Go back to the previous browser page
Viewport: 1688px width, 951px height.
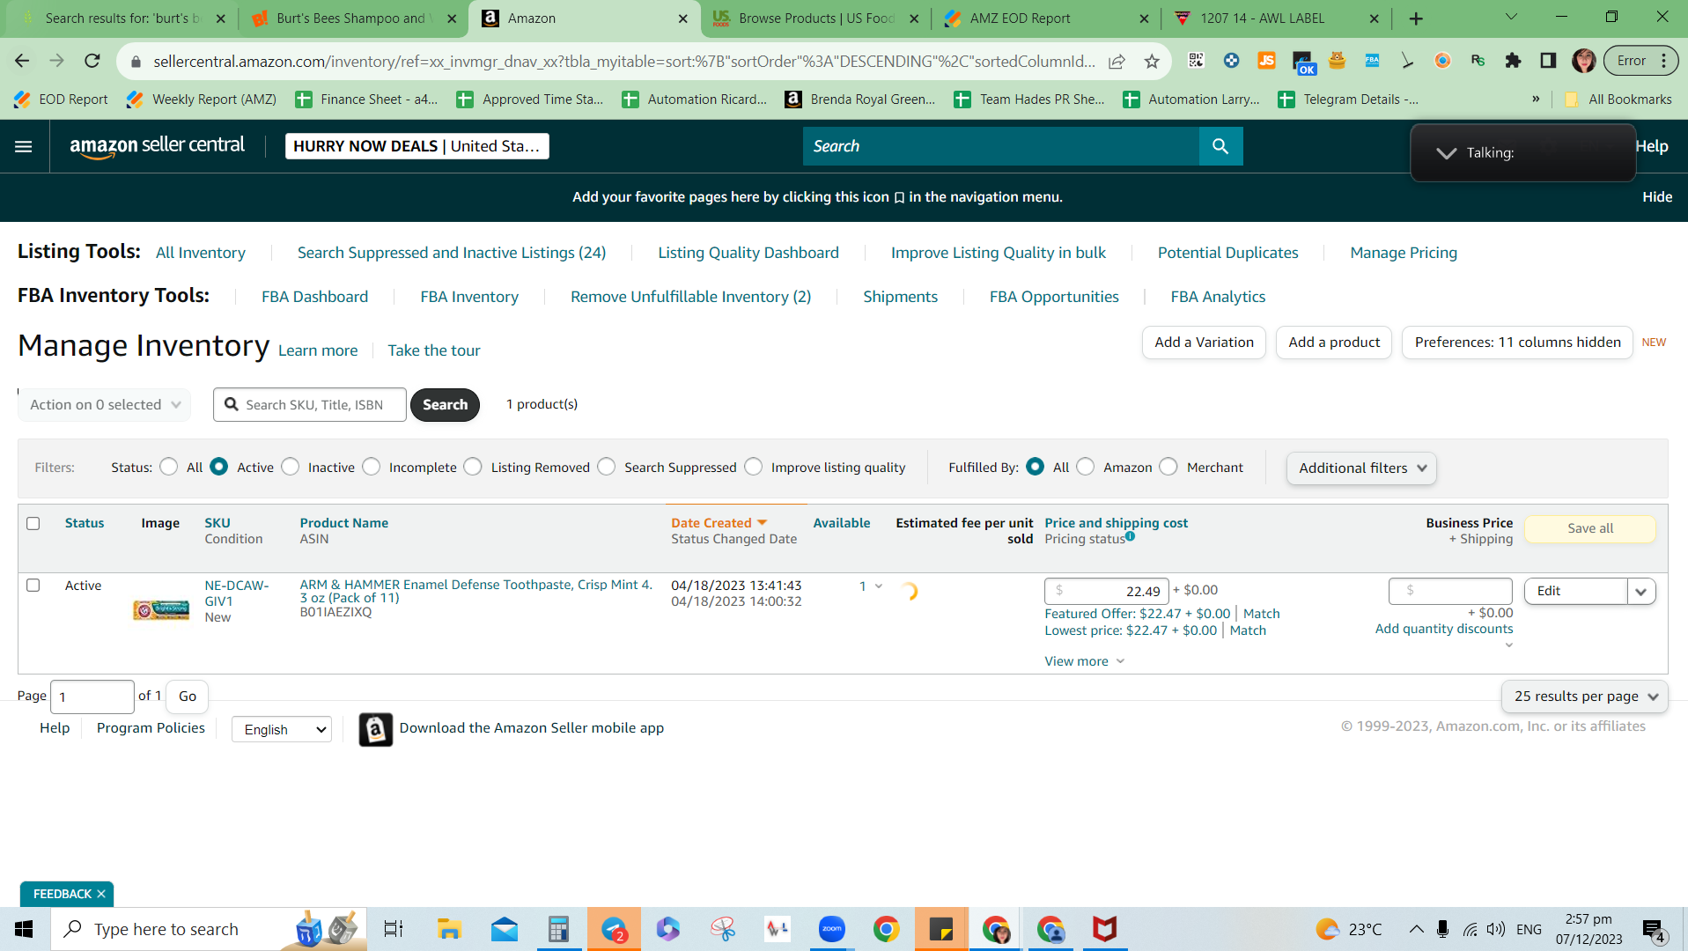click(22, 61)
